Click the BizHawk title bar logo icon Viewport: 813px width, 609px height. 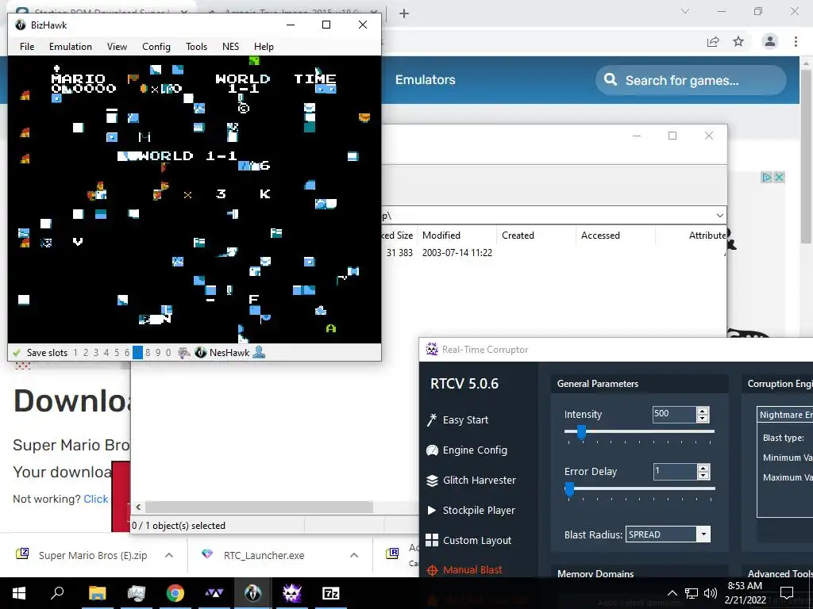click(x=21, y=25)
